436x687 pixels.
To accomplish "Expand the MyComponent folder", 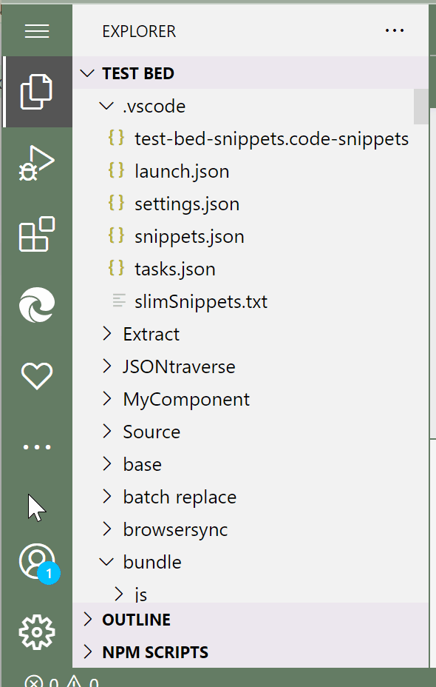I will click(106, 399).
